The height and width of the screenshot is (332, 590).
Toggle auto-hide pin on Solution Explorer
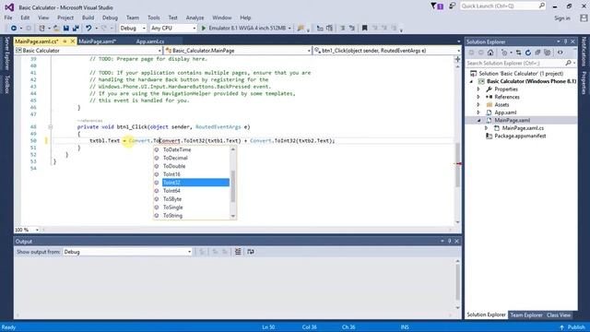pyautogui.click(x=565, y=41)
